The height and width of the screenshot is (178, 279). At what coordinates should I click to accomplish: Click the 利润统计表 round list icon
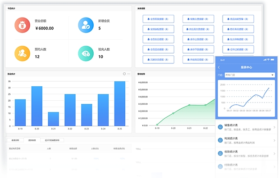point(220,140)
